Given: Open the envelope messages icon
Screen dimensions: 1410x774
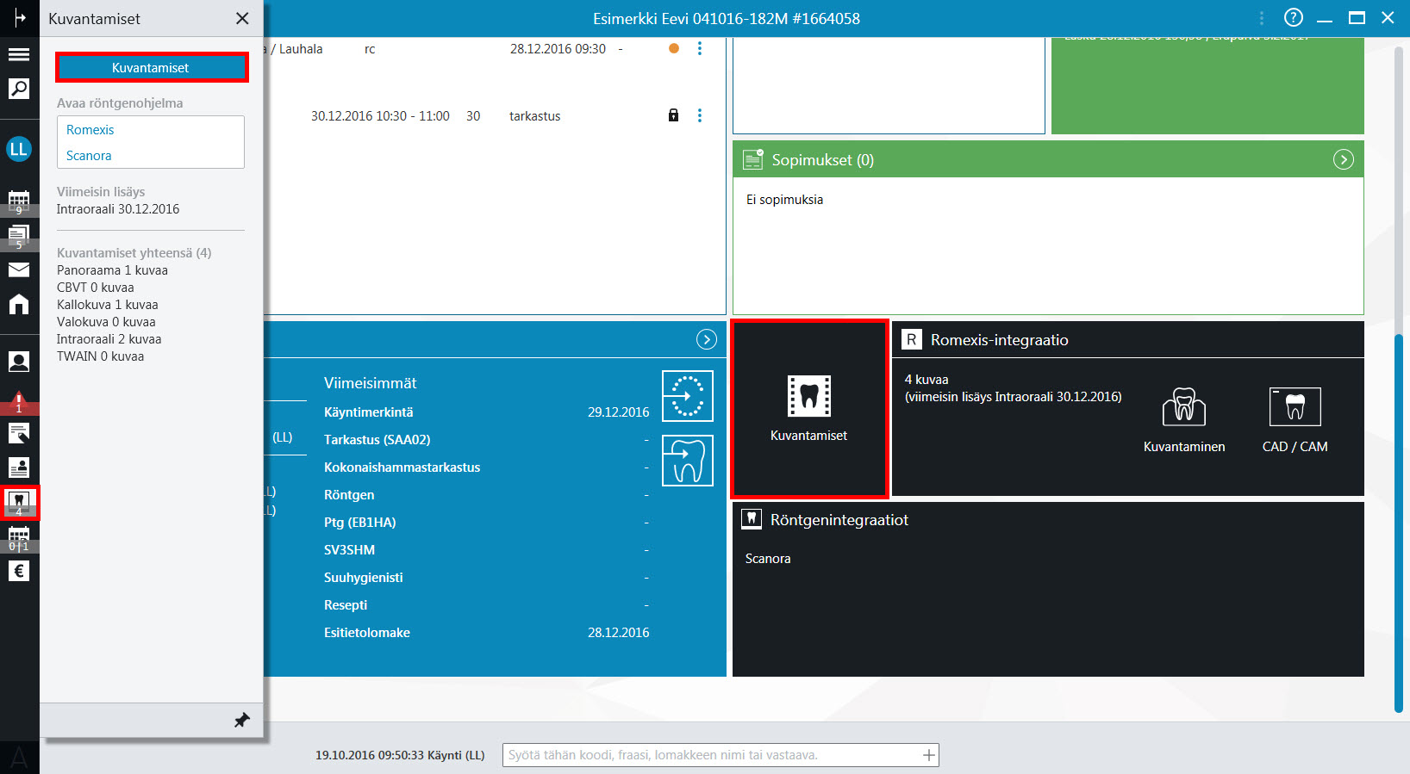Looking at the screenshot, I should tap(19, 269).
